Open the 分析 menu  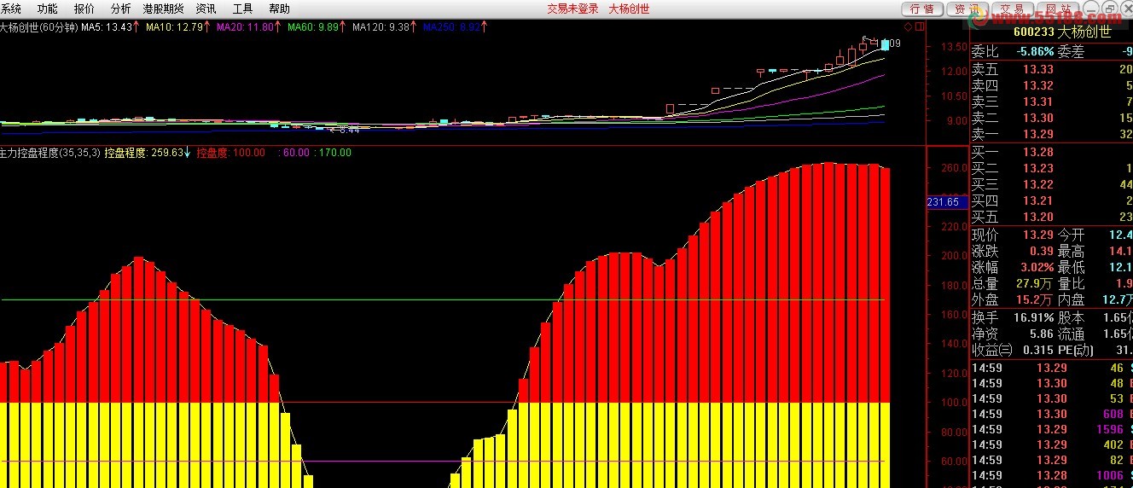click(121, 9)
